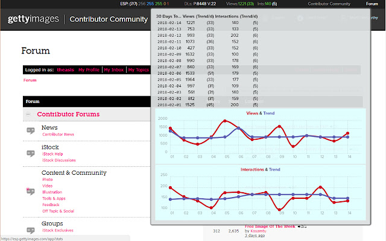Click the News forum speech bubble icon
The image size is (386, 241).
pos(31,131)
